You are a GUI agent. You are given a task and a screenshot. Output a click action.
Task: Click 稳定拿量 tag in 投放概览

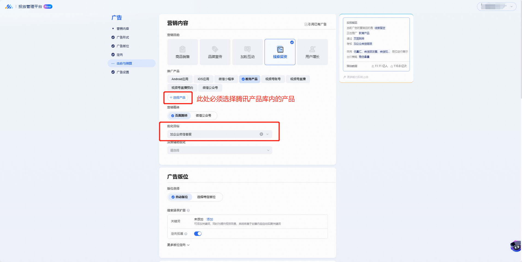pos(364,57)
